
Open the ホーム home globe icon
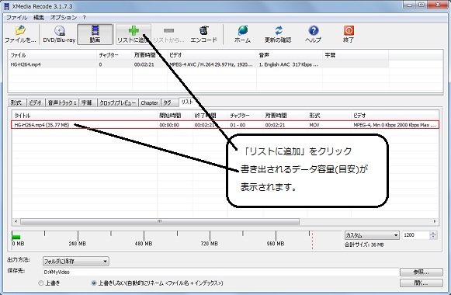[x=242, y=34]
